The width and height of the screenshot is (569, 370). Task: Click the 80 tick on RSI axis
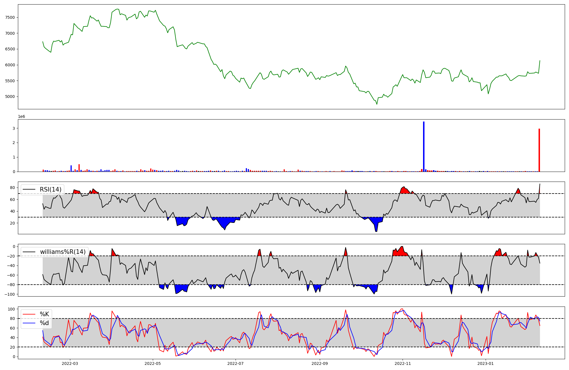(x=12, y=188)
